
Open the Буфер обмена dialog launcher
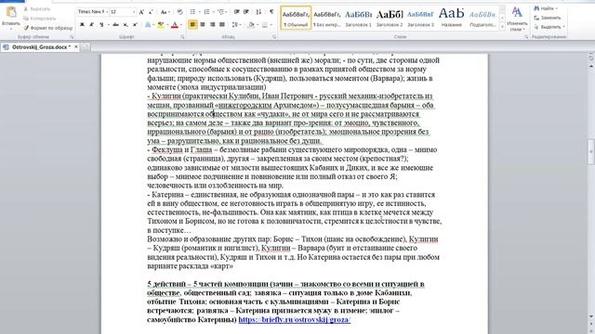coord(72,37)
